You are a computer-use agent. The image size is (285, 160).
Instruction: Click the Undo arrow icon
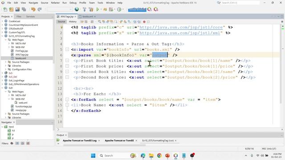tap(33, 9)
